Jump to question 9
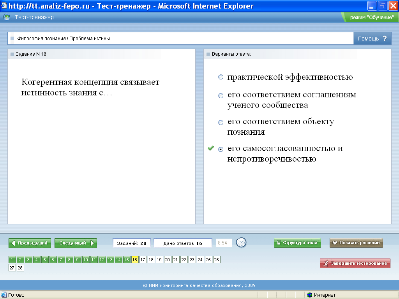The height and width of the screenshot is (299, 399). click(x=78, y=260)
